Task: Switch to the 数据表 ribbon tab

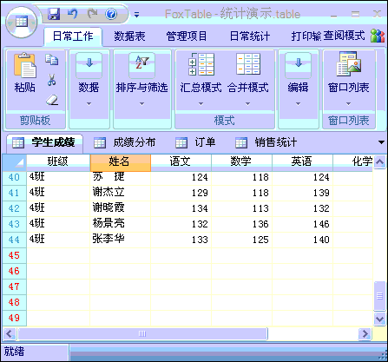Action: 129,36
